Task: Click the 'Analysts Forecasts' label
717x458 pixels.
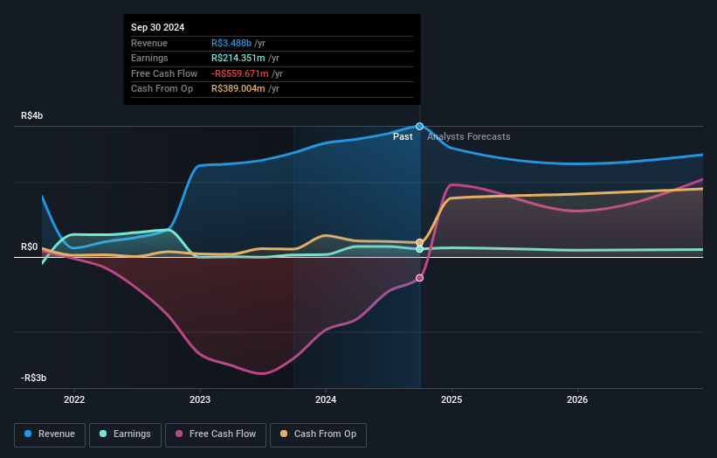Action: coord(469,136)
